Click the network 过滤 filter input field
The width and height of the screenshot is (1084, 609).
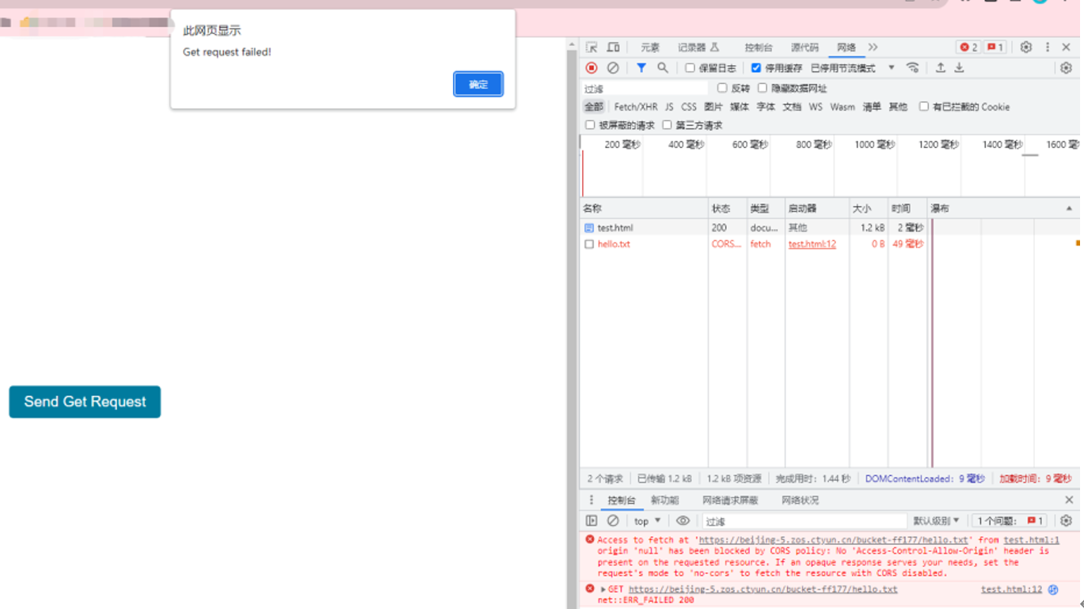pos(645,89)
